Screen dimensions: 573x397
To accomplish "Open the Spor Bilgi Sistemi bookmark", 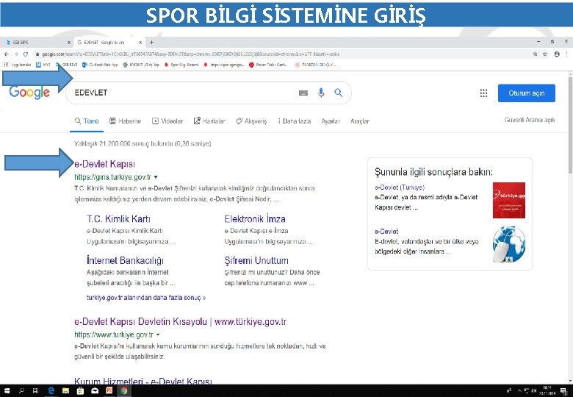I will click(181, 65).
